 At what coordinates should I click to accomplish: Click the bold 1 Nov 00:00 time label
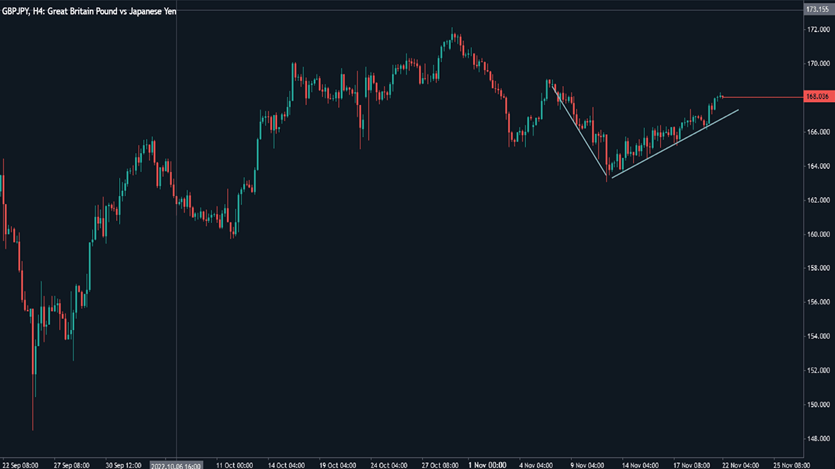(487, 465)
